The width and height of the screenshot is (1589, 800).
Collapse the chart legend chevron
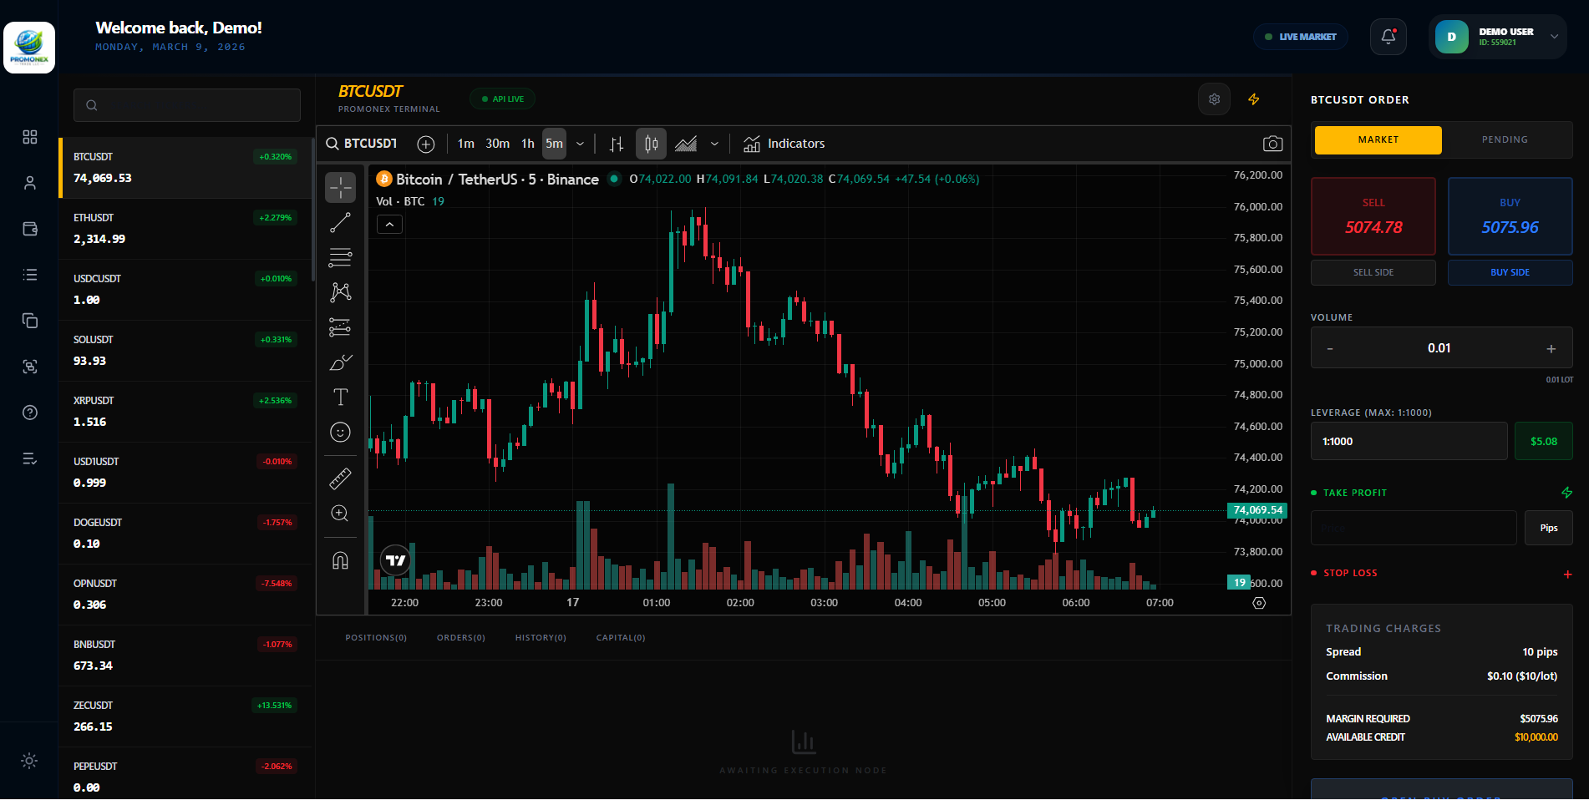click(389, 225)
